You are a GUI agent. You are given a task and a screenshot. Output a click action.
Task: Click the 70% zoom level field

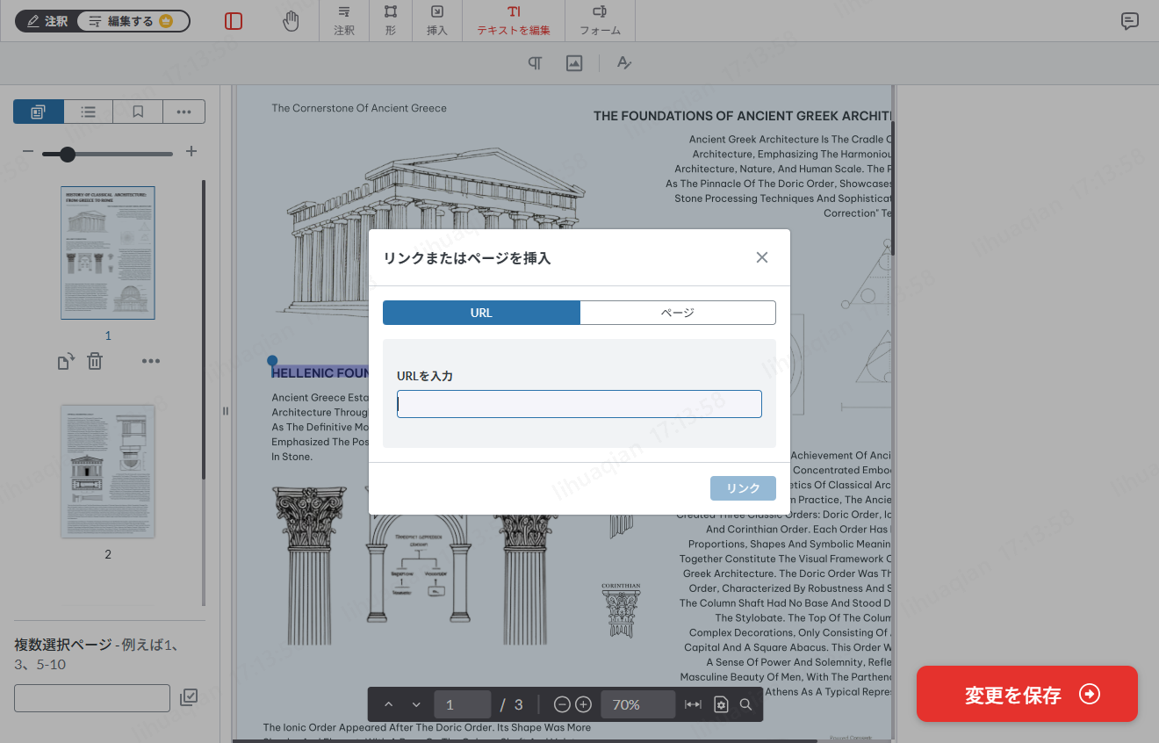(x=638, y=704)
